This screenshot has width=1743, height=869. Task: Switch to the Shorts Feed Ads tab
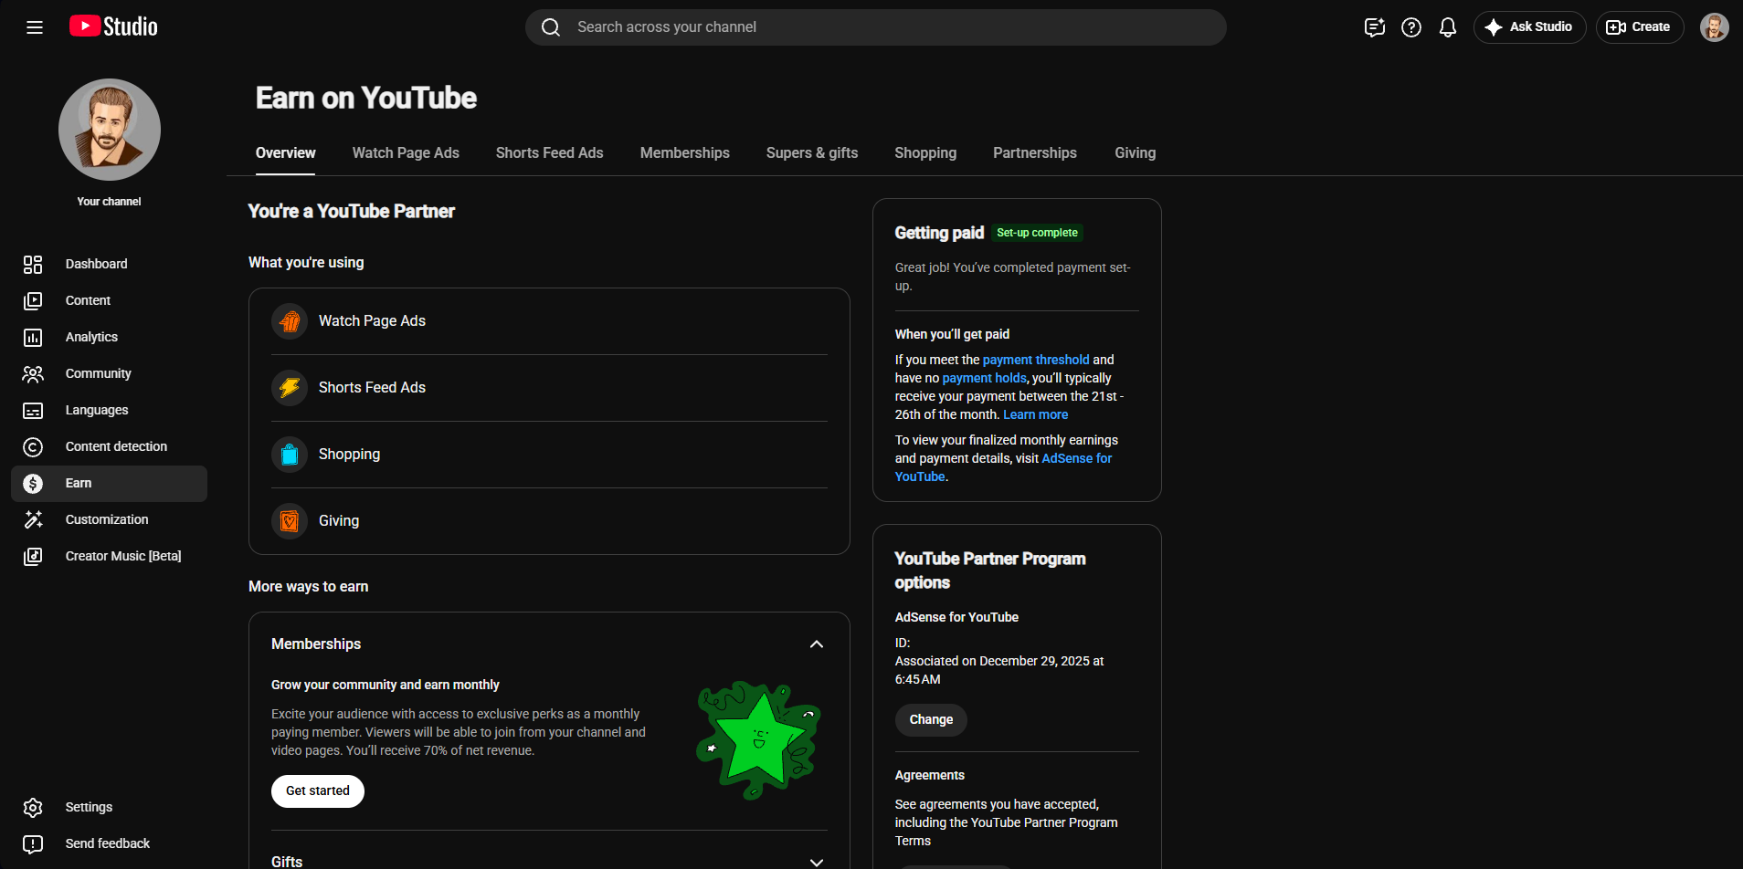(550, 153)
